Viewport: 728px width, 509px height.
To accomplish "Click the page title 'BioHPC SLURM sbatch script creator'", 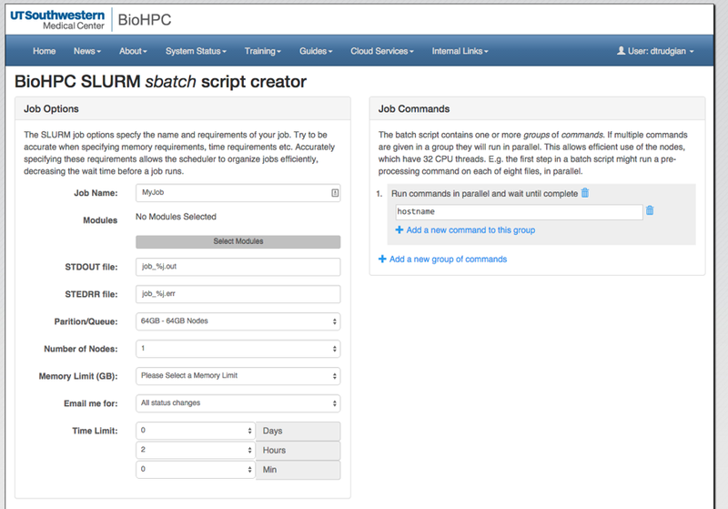I will click(x=161, y=82).
